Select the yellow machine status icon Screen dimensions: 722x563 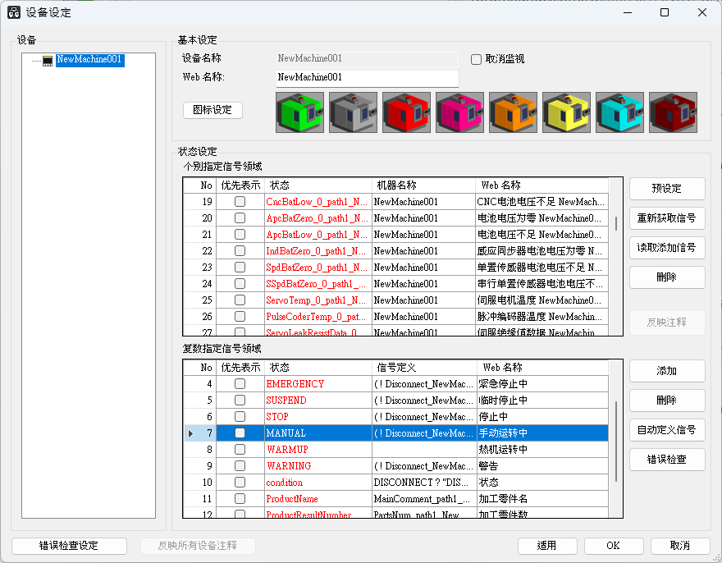tap(566, 112)
